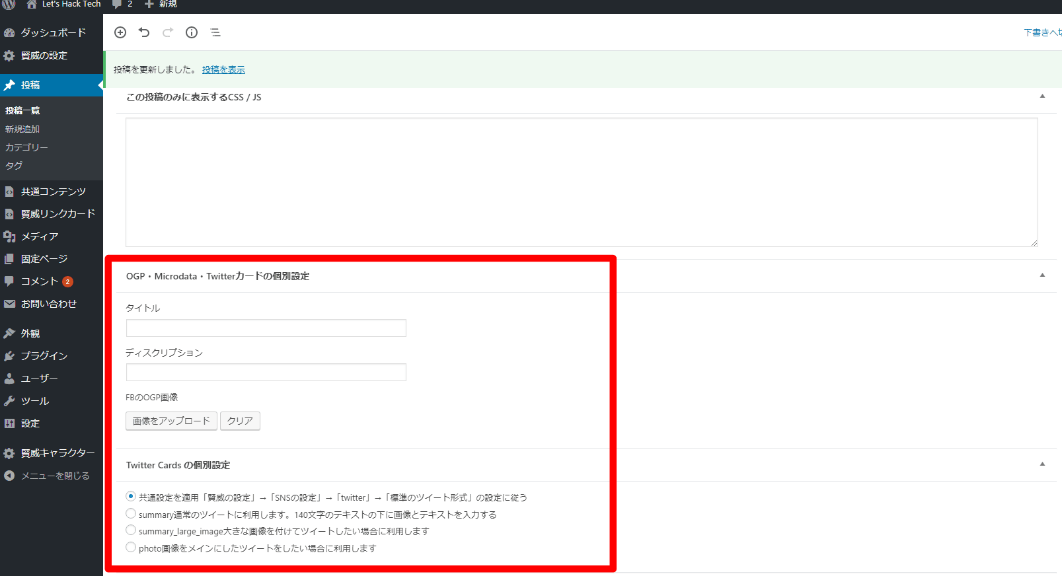This screenshot has height=576, width=1062.
Task: Click the 賢威の設定 gear icon
Action: [9, 55]
